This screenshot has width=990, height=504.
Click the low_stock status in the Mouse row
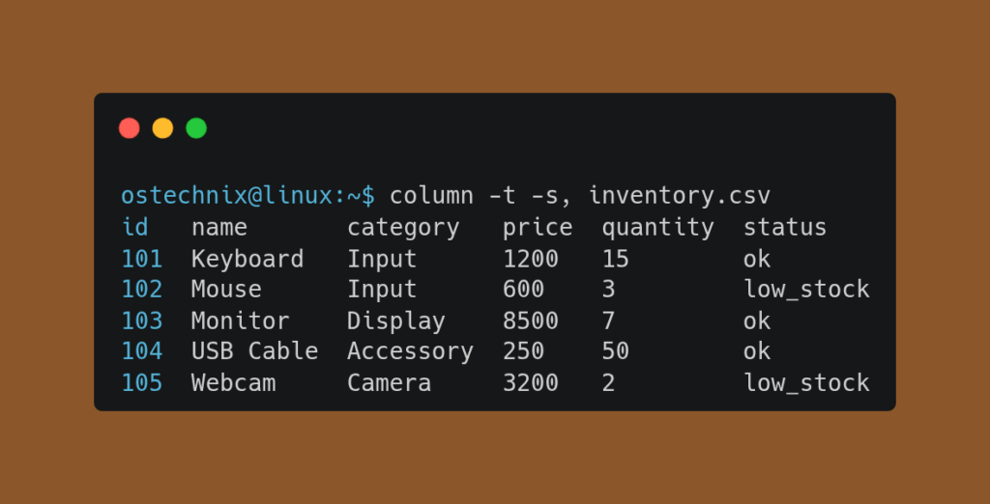(x=806, y=290)
